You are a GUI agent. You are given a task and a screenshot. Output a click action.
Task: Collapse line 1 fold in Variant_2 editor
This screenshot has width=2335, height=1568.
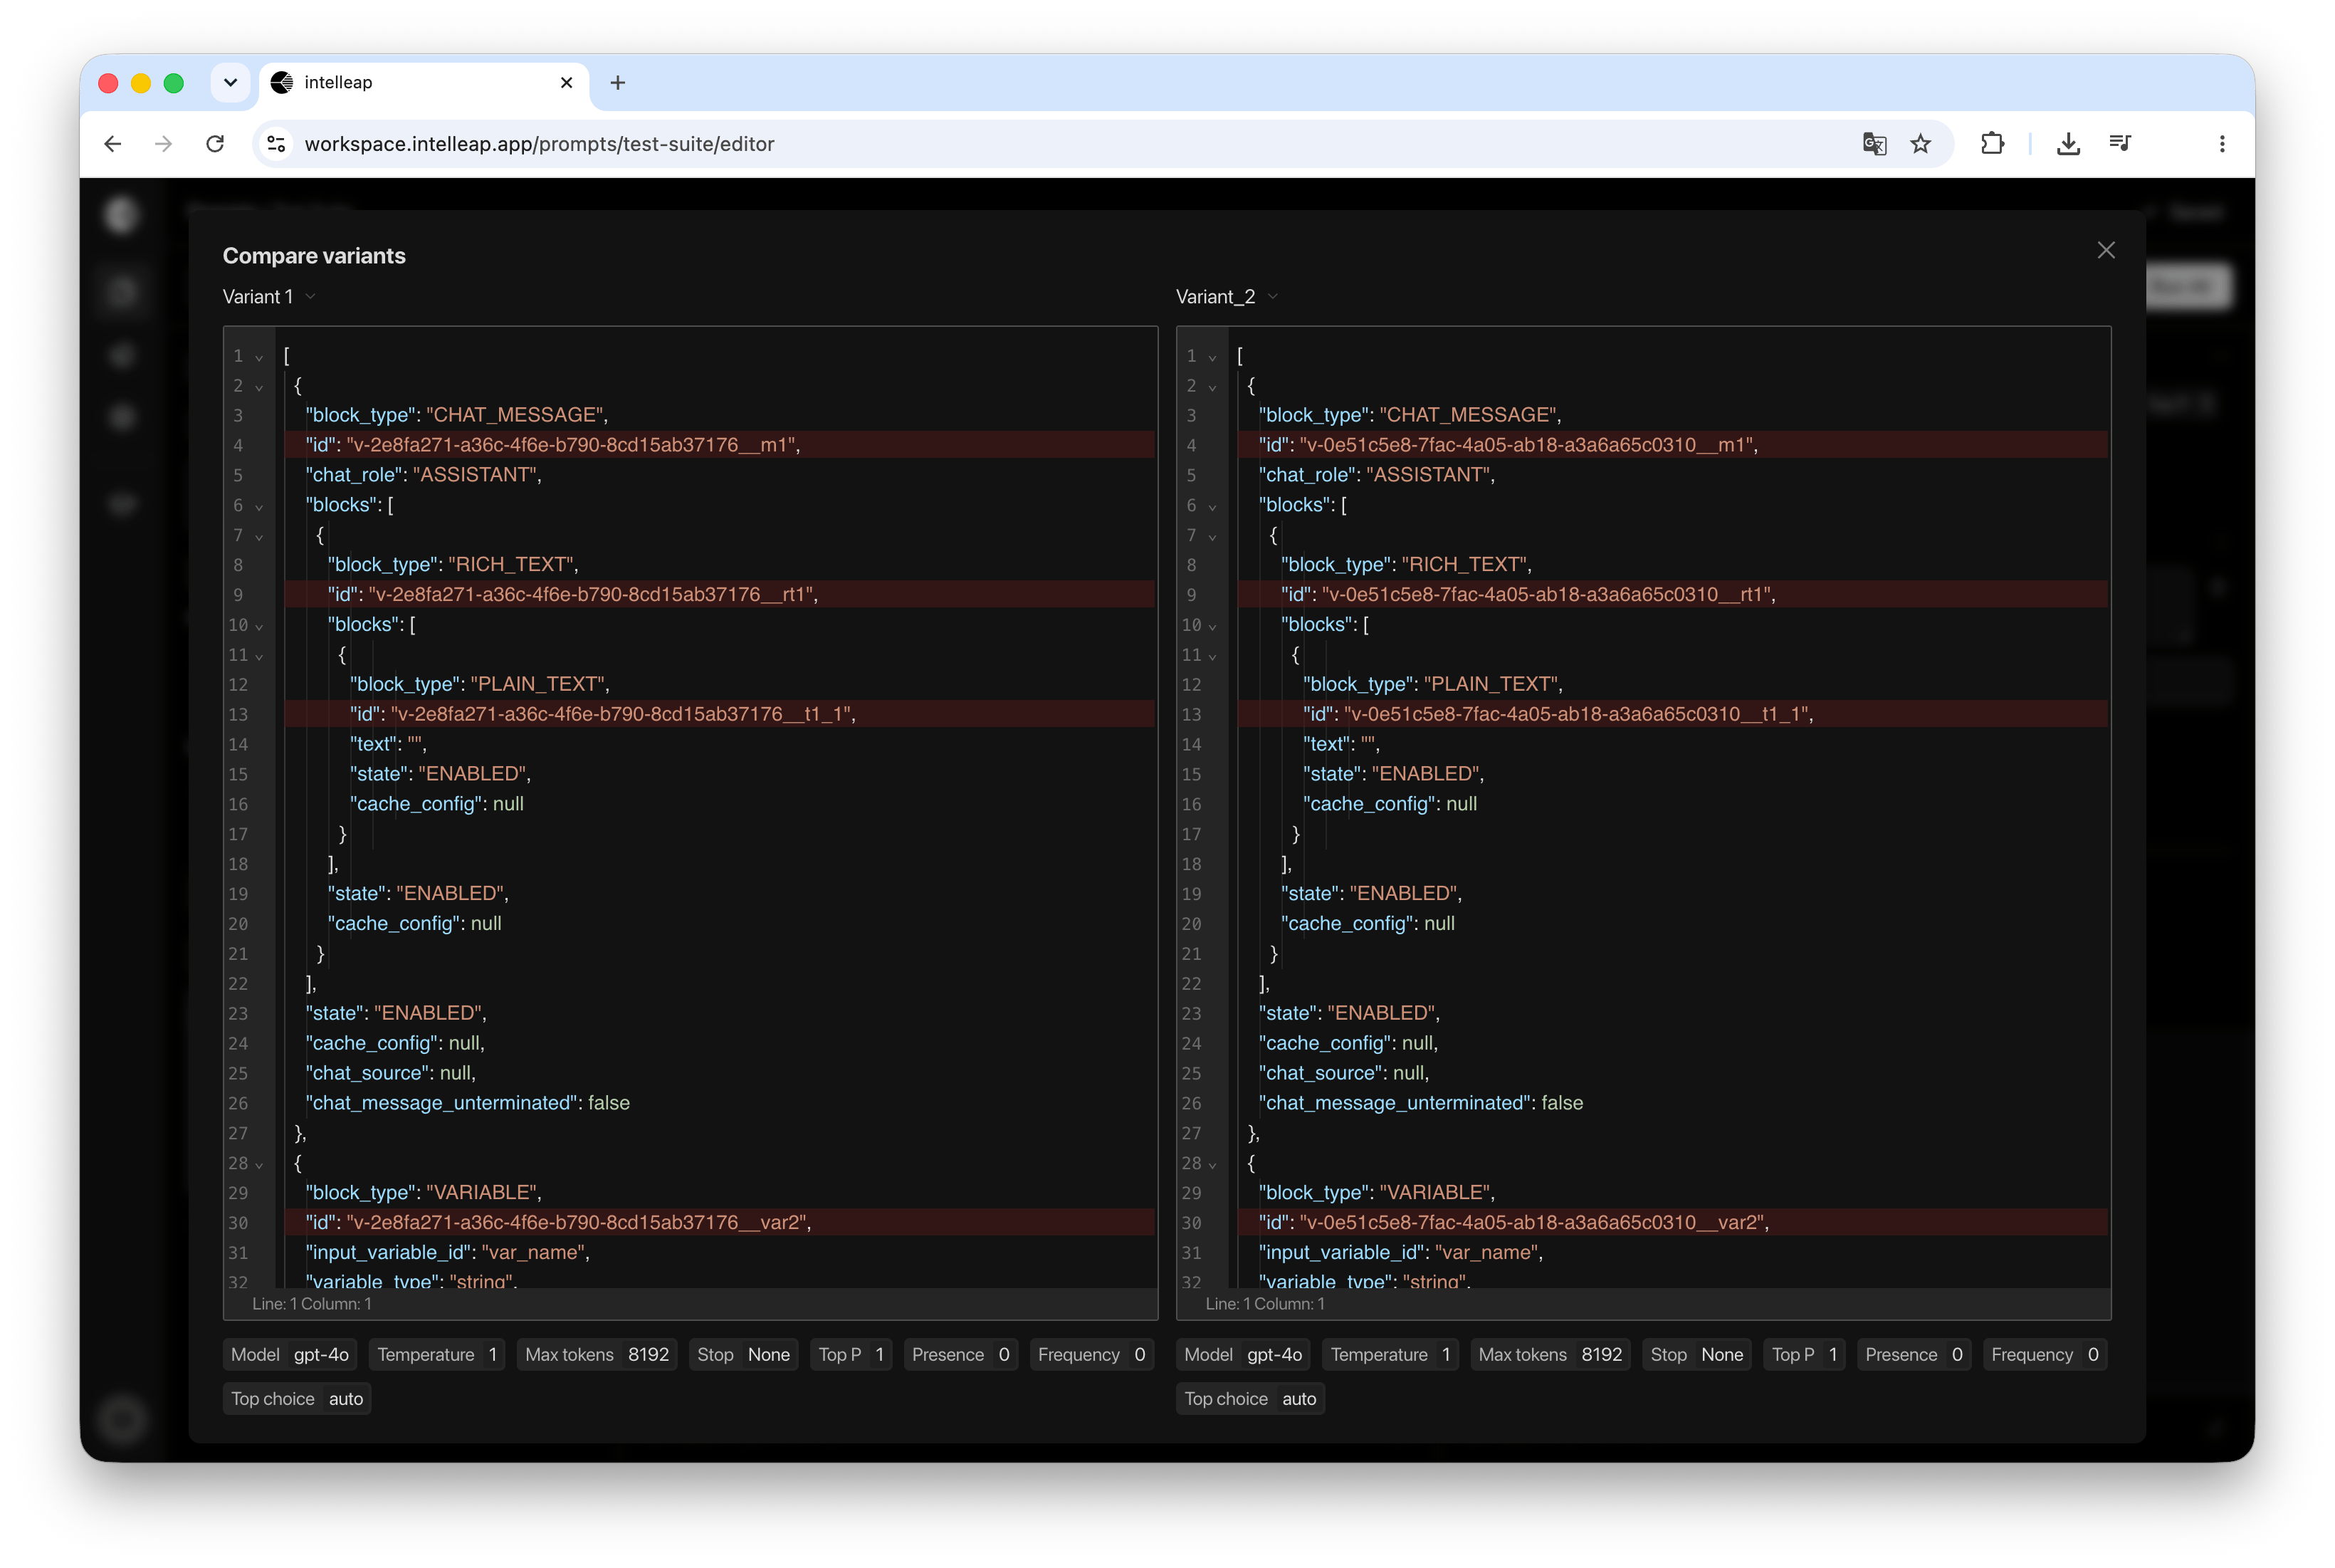click(1212, 357)
